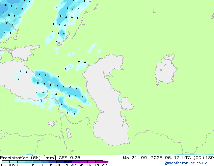
Task: Click the Sea of Azov area
Action: pyautogui.click(x=24, y=53)
